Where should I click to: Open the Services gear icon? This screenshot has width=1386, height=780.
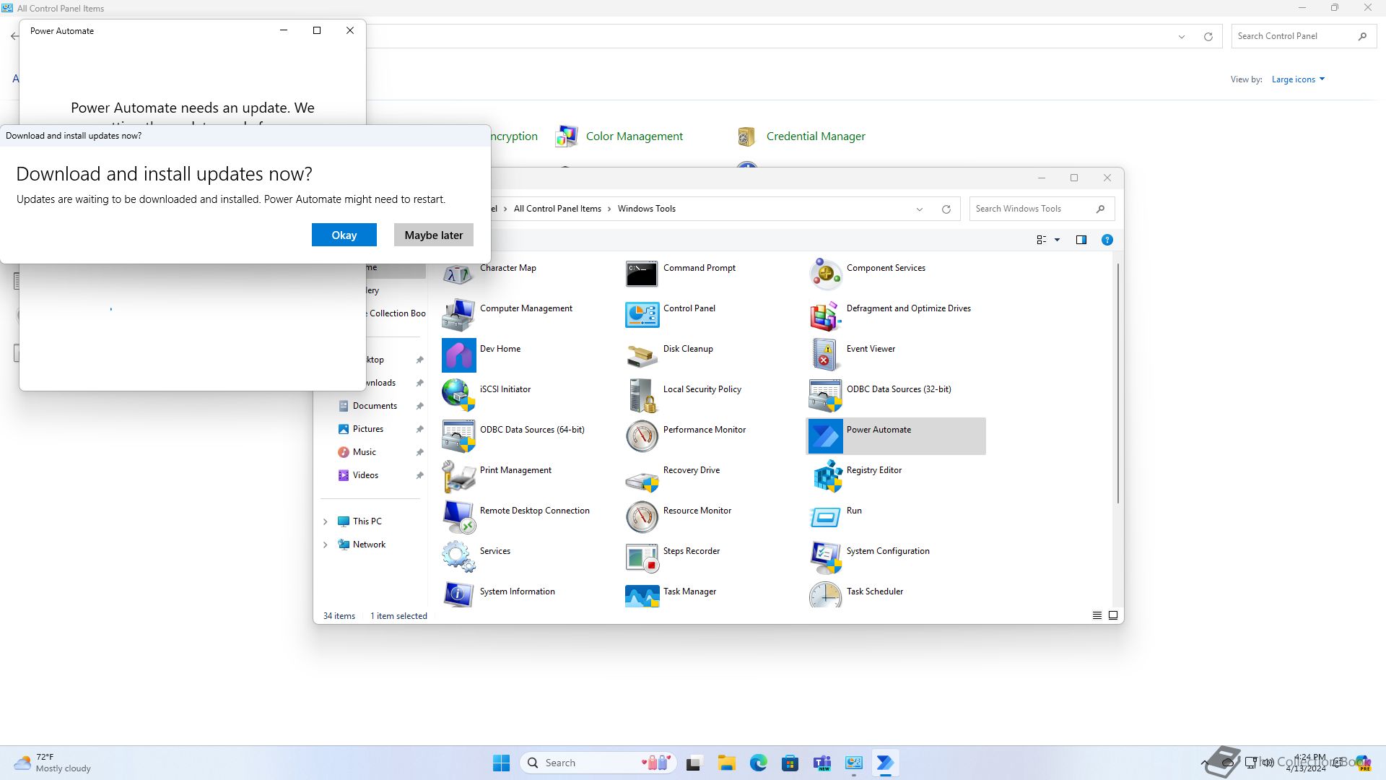[x=458, y=558]
